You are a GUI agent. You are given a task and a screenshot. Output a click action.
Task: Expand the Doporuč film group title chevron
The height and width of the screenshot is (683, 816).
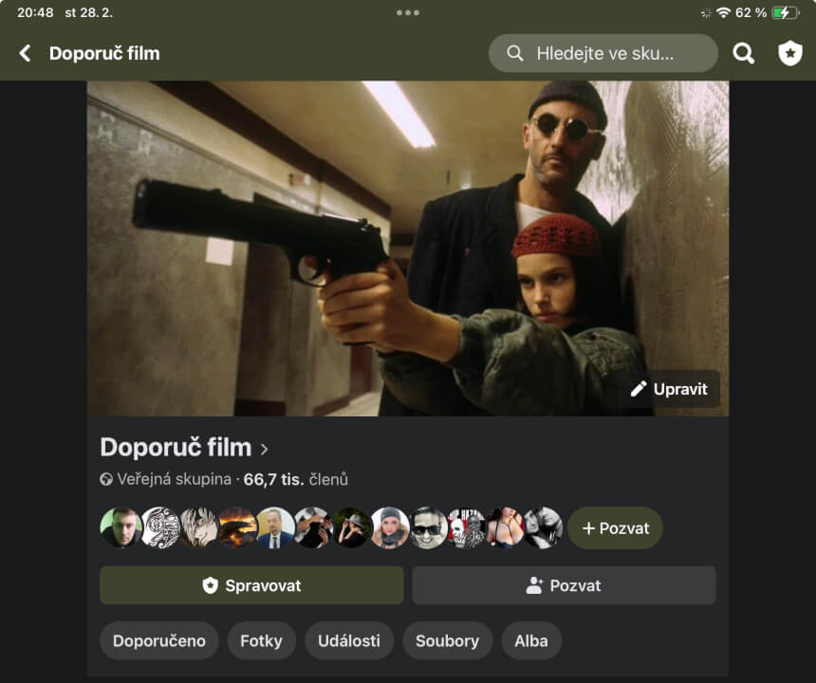pyautogui.click(x=265, y=449)
